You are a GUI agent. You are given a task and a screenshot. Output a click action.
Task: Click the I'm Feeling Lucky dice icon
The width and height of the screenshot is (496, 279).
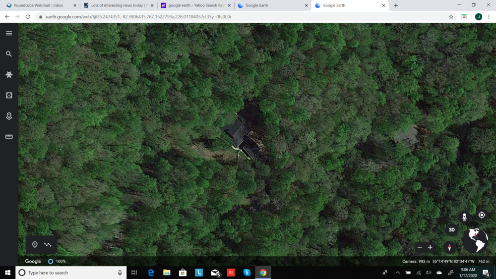(x=9, y=95)
